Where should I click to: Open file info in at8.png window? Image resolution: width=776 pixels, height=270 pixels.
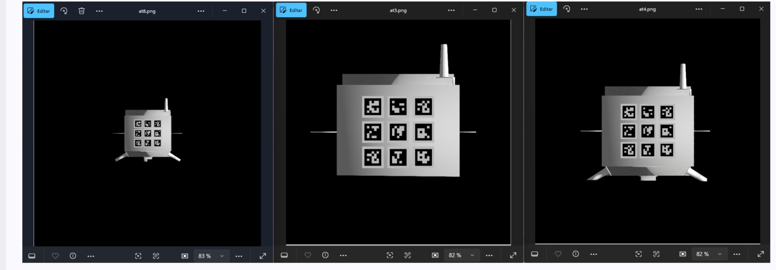point(73,256)
